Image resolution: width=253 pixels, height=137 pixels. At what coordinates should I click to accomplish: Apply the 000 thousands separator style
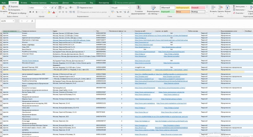point(120,12)
